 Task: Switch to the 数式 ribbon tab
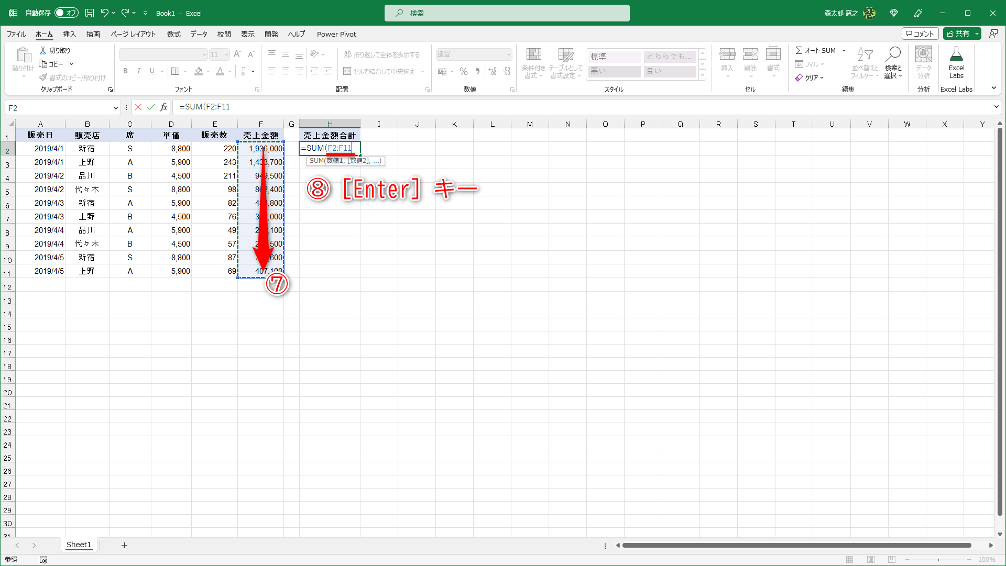click(x=173, y=34)
